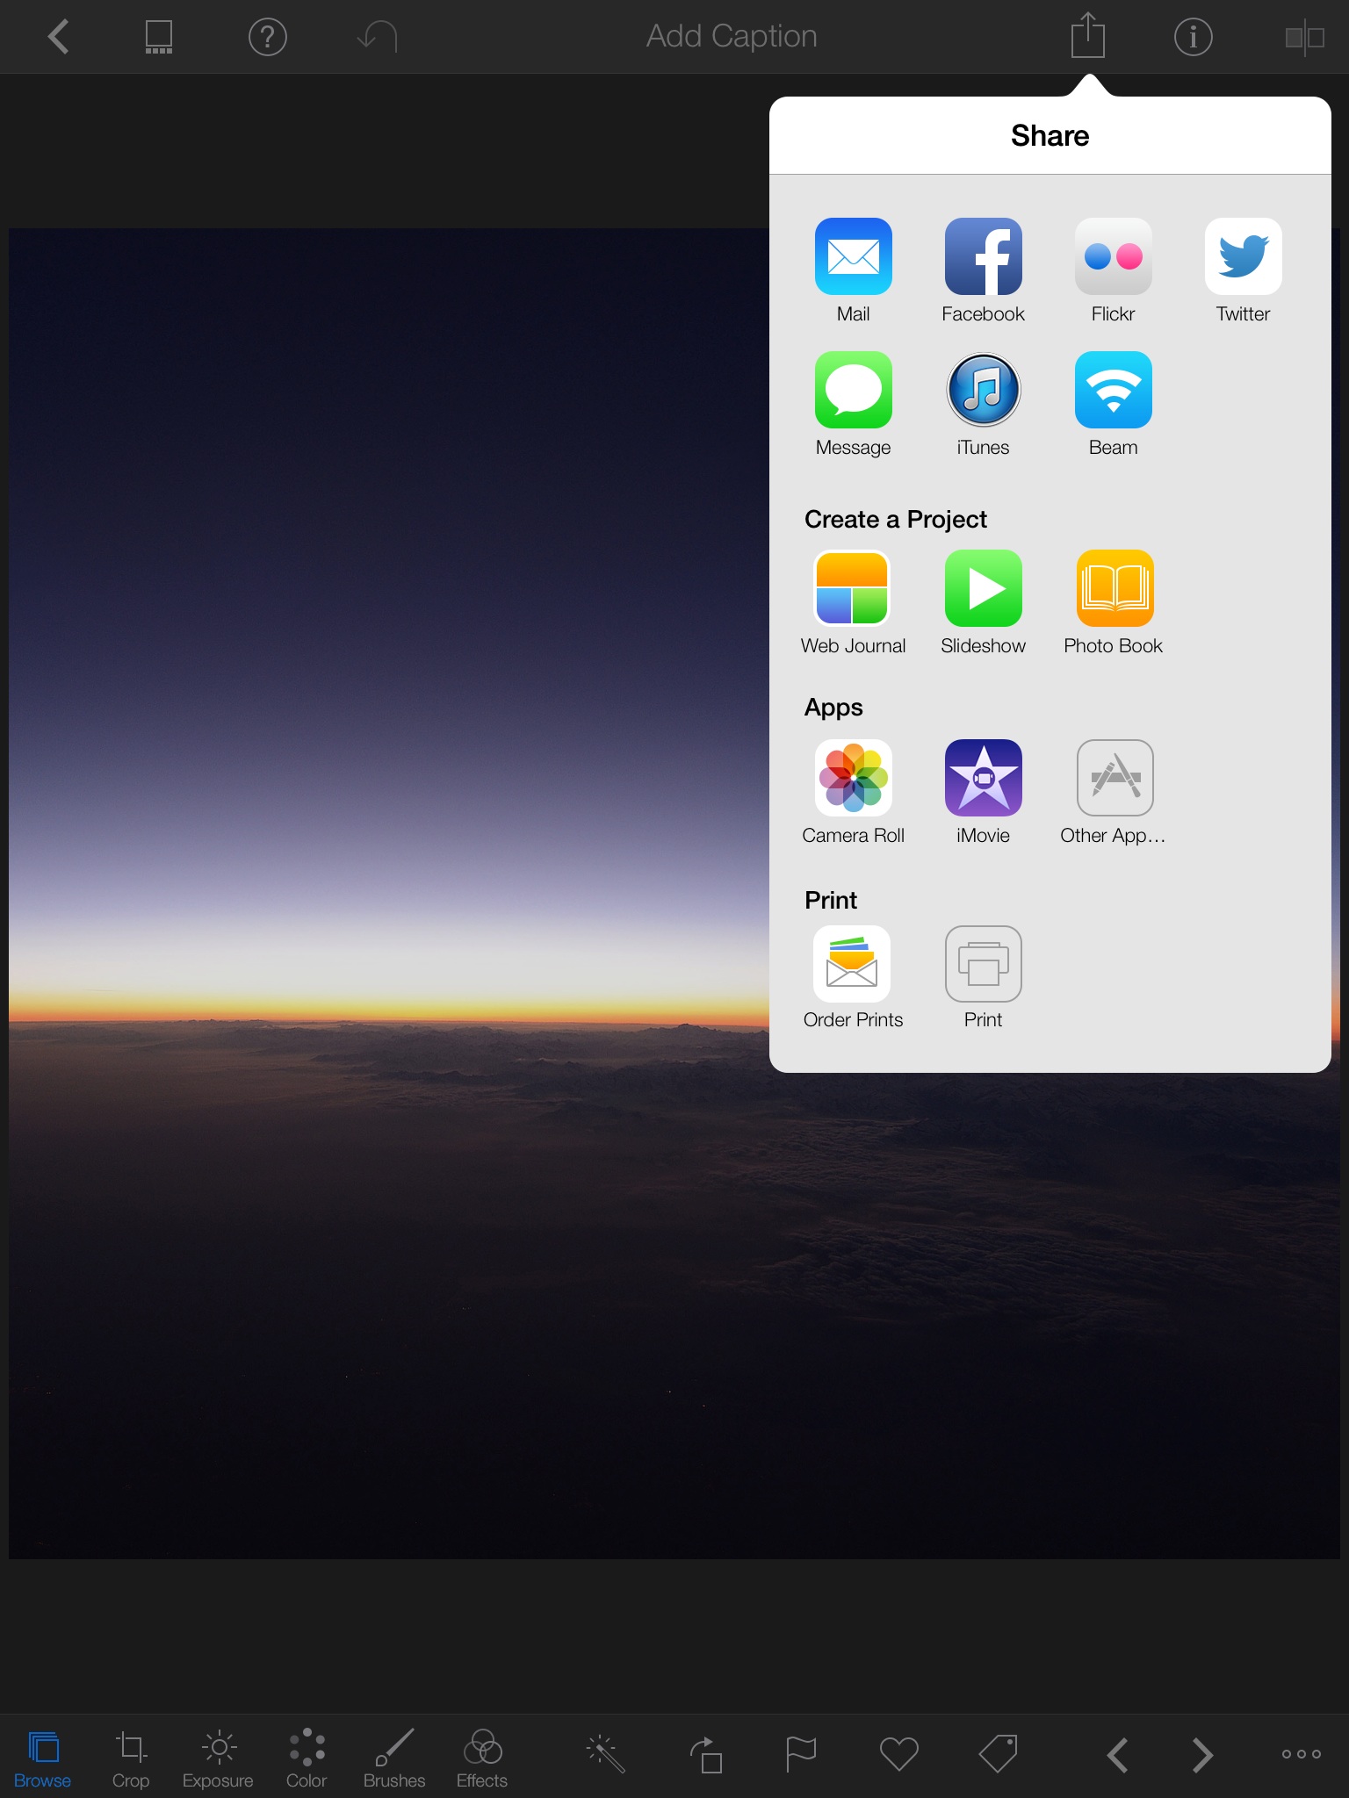Go to next photo arrow

click(x=1202, y=1754)
